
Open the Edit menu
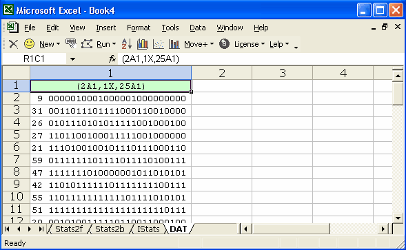pyautogui.click(x=52, y=28)
